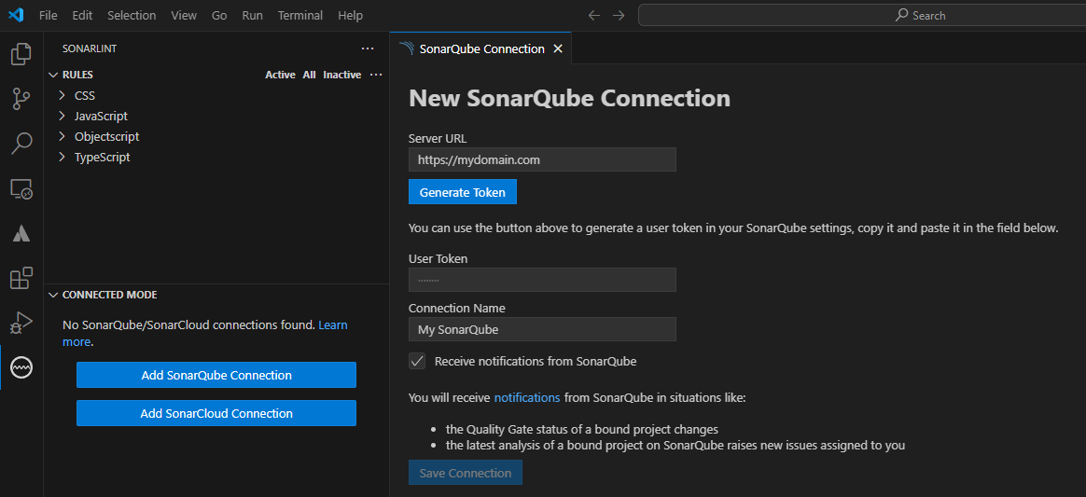Viewport: 1086px width, 497px height.
Task: Click Add SonarQube Connection button
Action: coord(216,375)
